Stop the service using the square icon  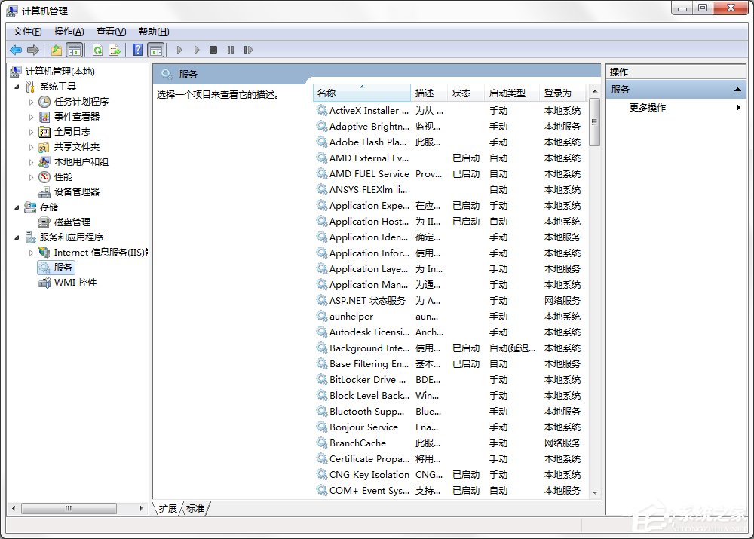(213, 50)
